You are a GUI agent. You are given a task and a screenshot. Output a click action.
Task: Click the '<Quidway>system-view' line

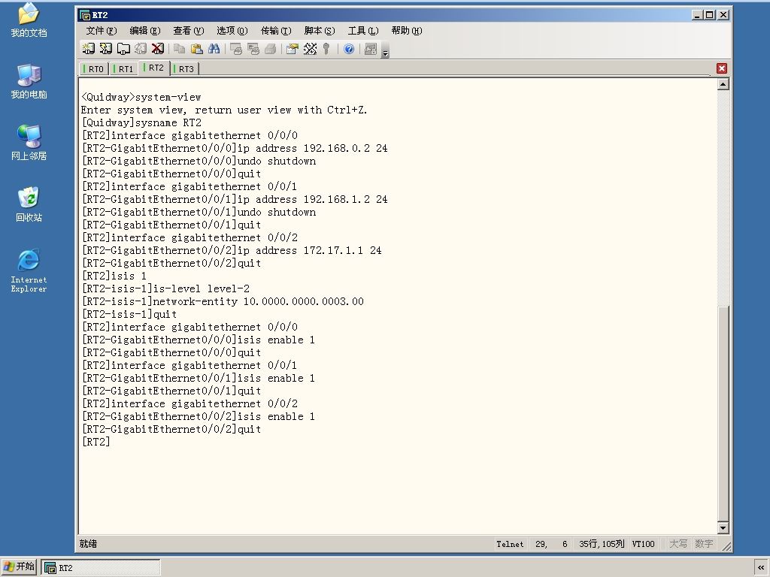tap(141, 97)
